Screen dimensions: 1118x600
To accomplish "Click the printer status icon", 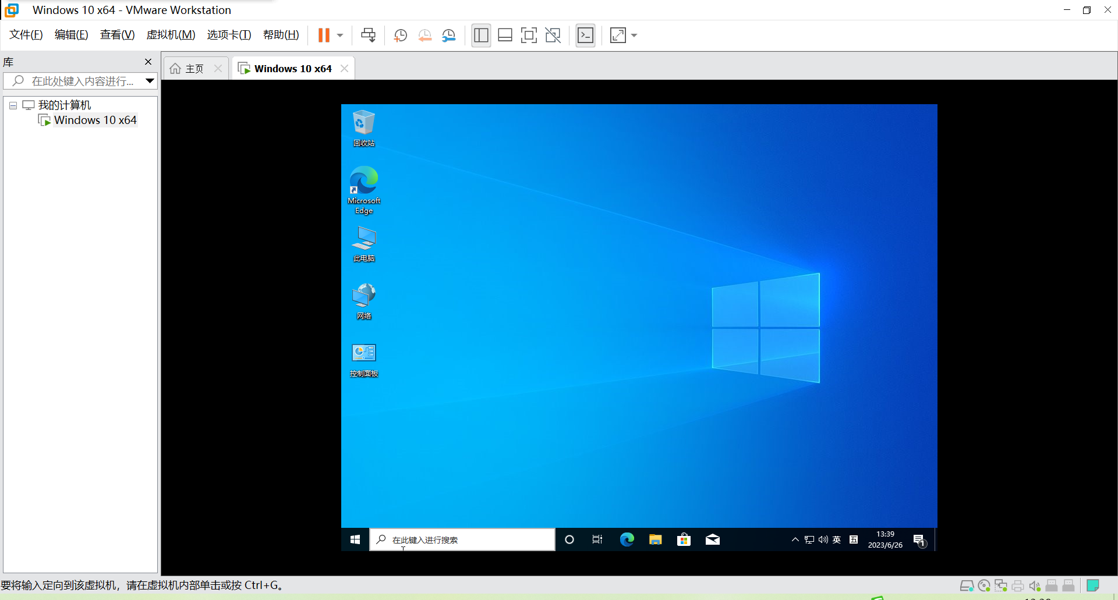I will tap(1018, 585).
